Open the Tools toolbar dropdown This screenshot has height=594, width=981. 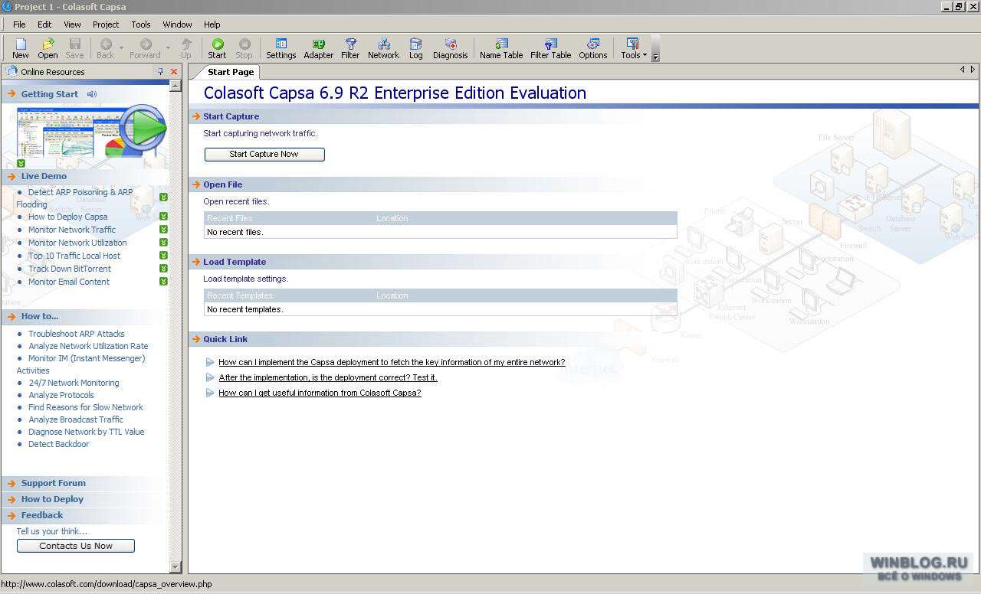(x=634, y=49)
